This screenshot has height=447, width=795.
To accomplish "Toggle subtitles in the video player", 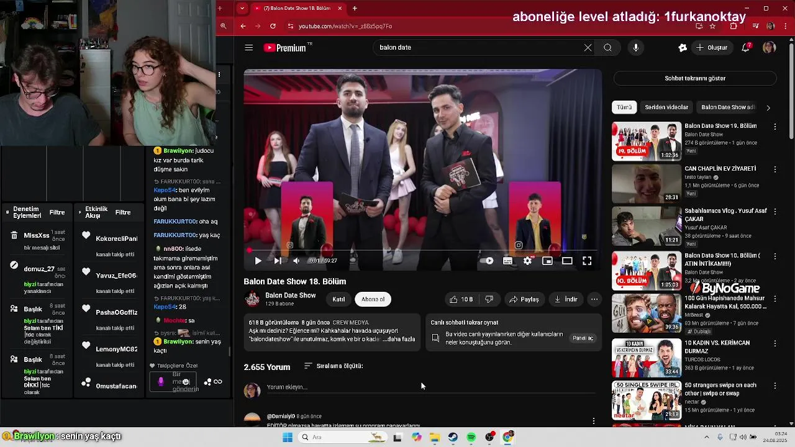I will 507,261.
